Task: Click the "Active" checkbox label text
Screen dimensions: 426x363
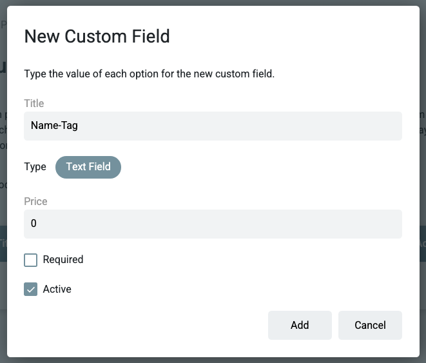Action: (57, 289)
